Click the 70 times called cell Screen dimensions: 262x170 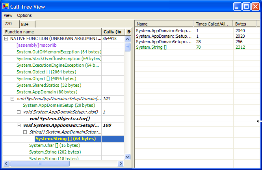coord(198,47)
